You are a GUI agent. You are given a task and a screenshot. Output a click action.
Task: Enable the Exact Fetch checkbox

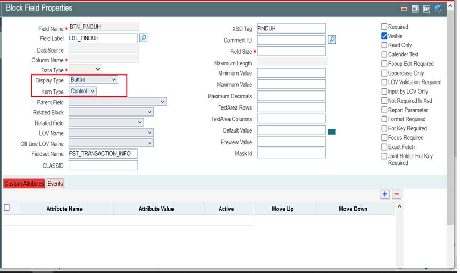(x=384, y=147)
